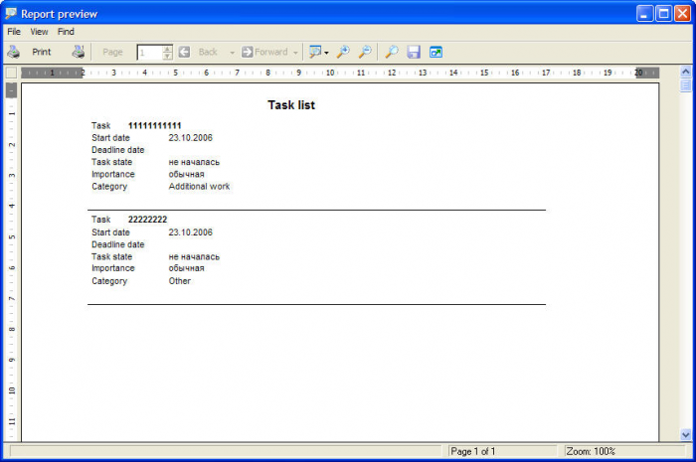Click the Save floppy disk icon
This screenshot has height=462, width=696.
click(414, 52)
